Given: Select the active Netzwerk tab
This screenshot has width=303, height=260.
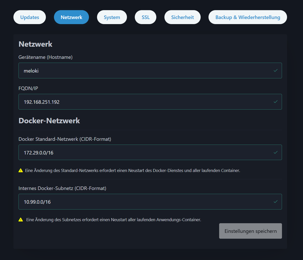Looking at the screenshot, I should [71, 17].
